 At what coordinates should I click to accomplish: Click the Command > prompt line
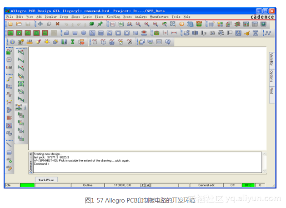[41, 164]
